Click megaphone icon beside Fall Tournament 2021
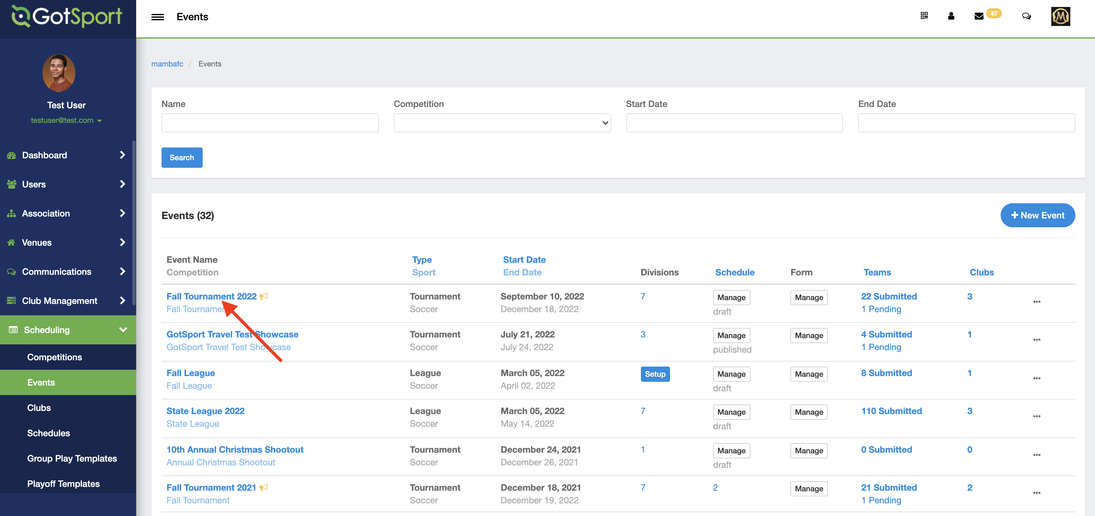Screen dimensions: 1095x516 [263, 488]
